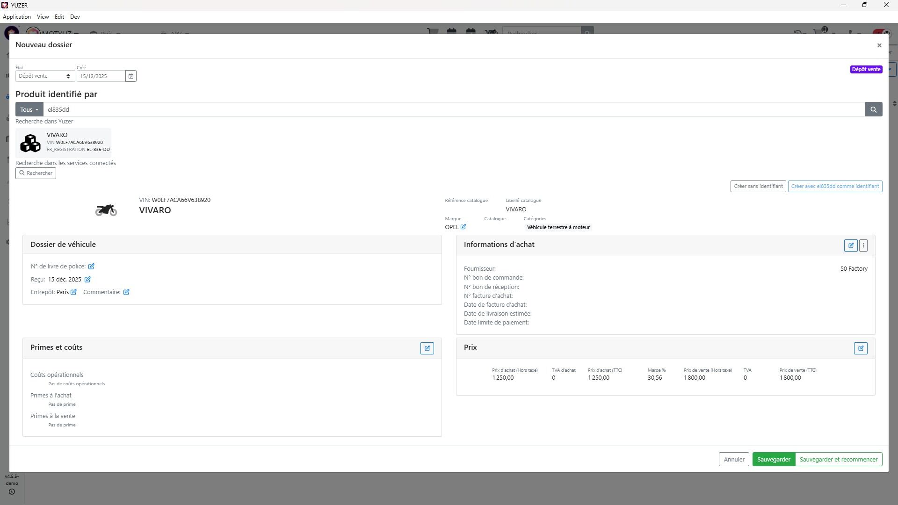The image size is (898, 505).
Task: Open edit for Primes et coûts panel
Action: (427, 348)
